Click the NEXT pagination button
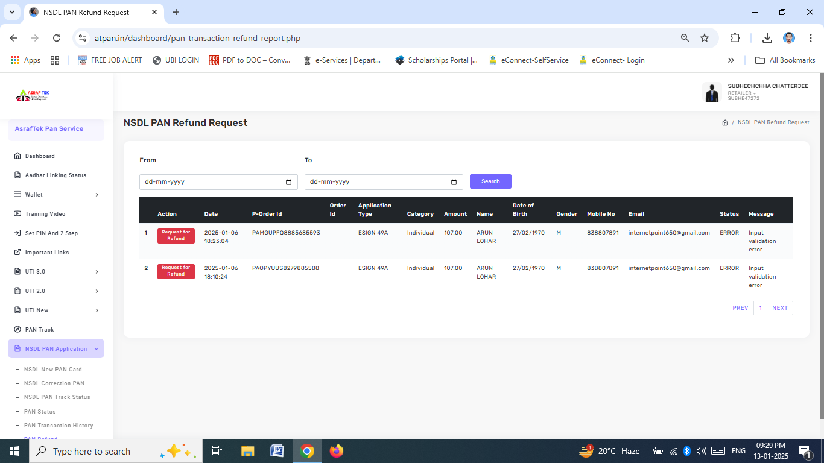 pos(779,308)
